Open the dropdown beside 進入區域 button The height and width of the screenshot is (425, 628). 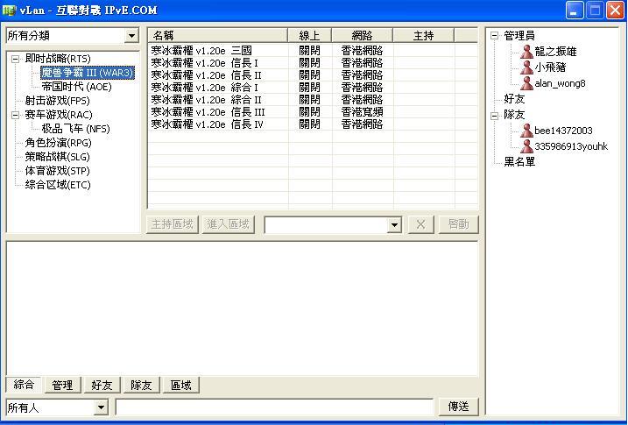pyautogui.click(x=394, y=225)
